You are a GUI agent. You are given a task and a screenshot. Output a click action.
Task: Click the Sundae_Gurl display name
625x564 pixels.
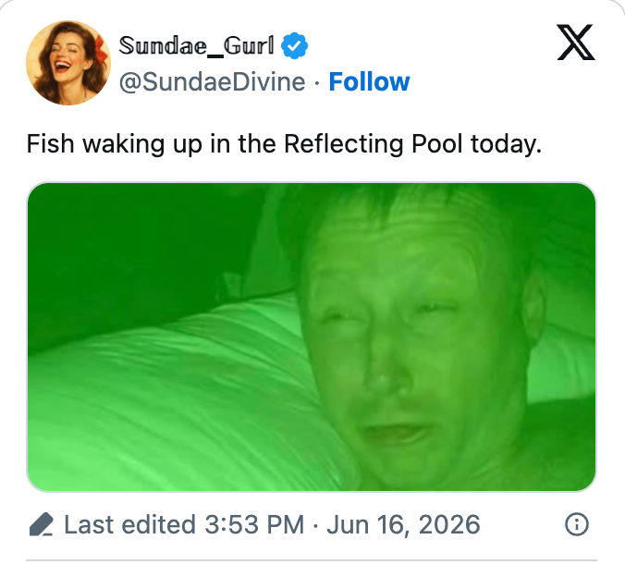coord(197,45)
